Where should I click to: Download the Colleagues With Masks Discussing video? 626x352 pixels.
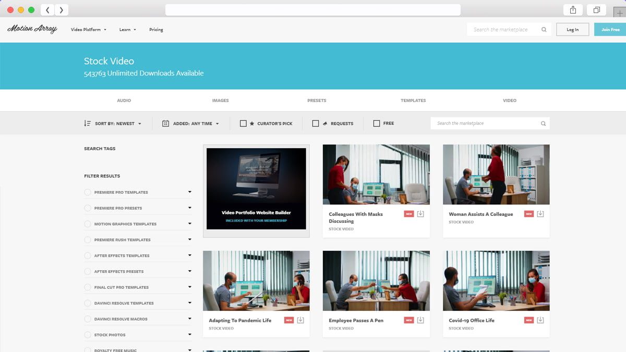(x=420, y=213)
